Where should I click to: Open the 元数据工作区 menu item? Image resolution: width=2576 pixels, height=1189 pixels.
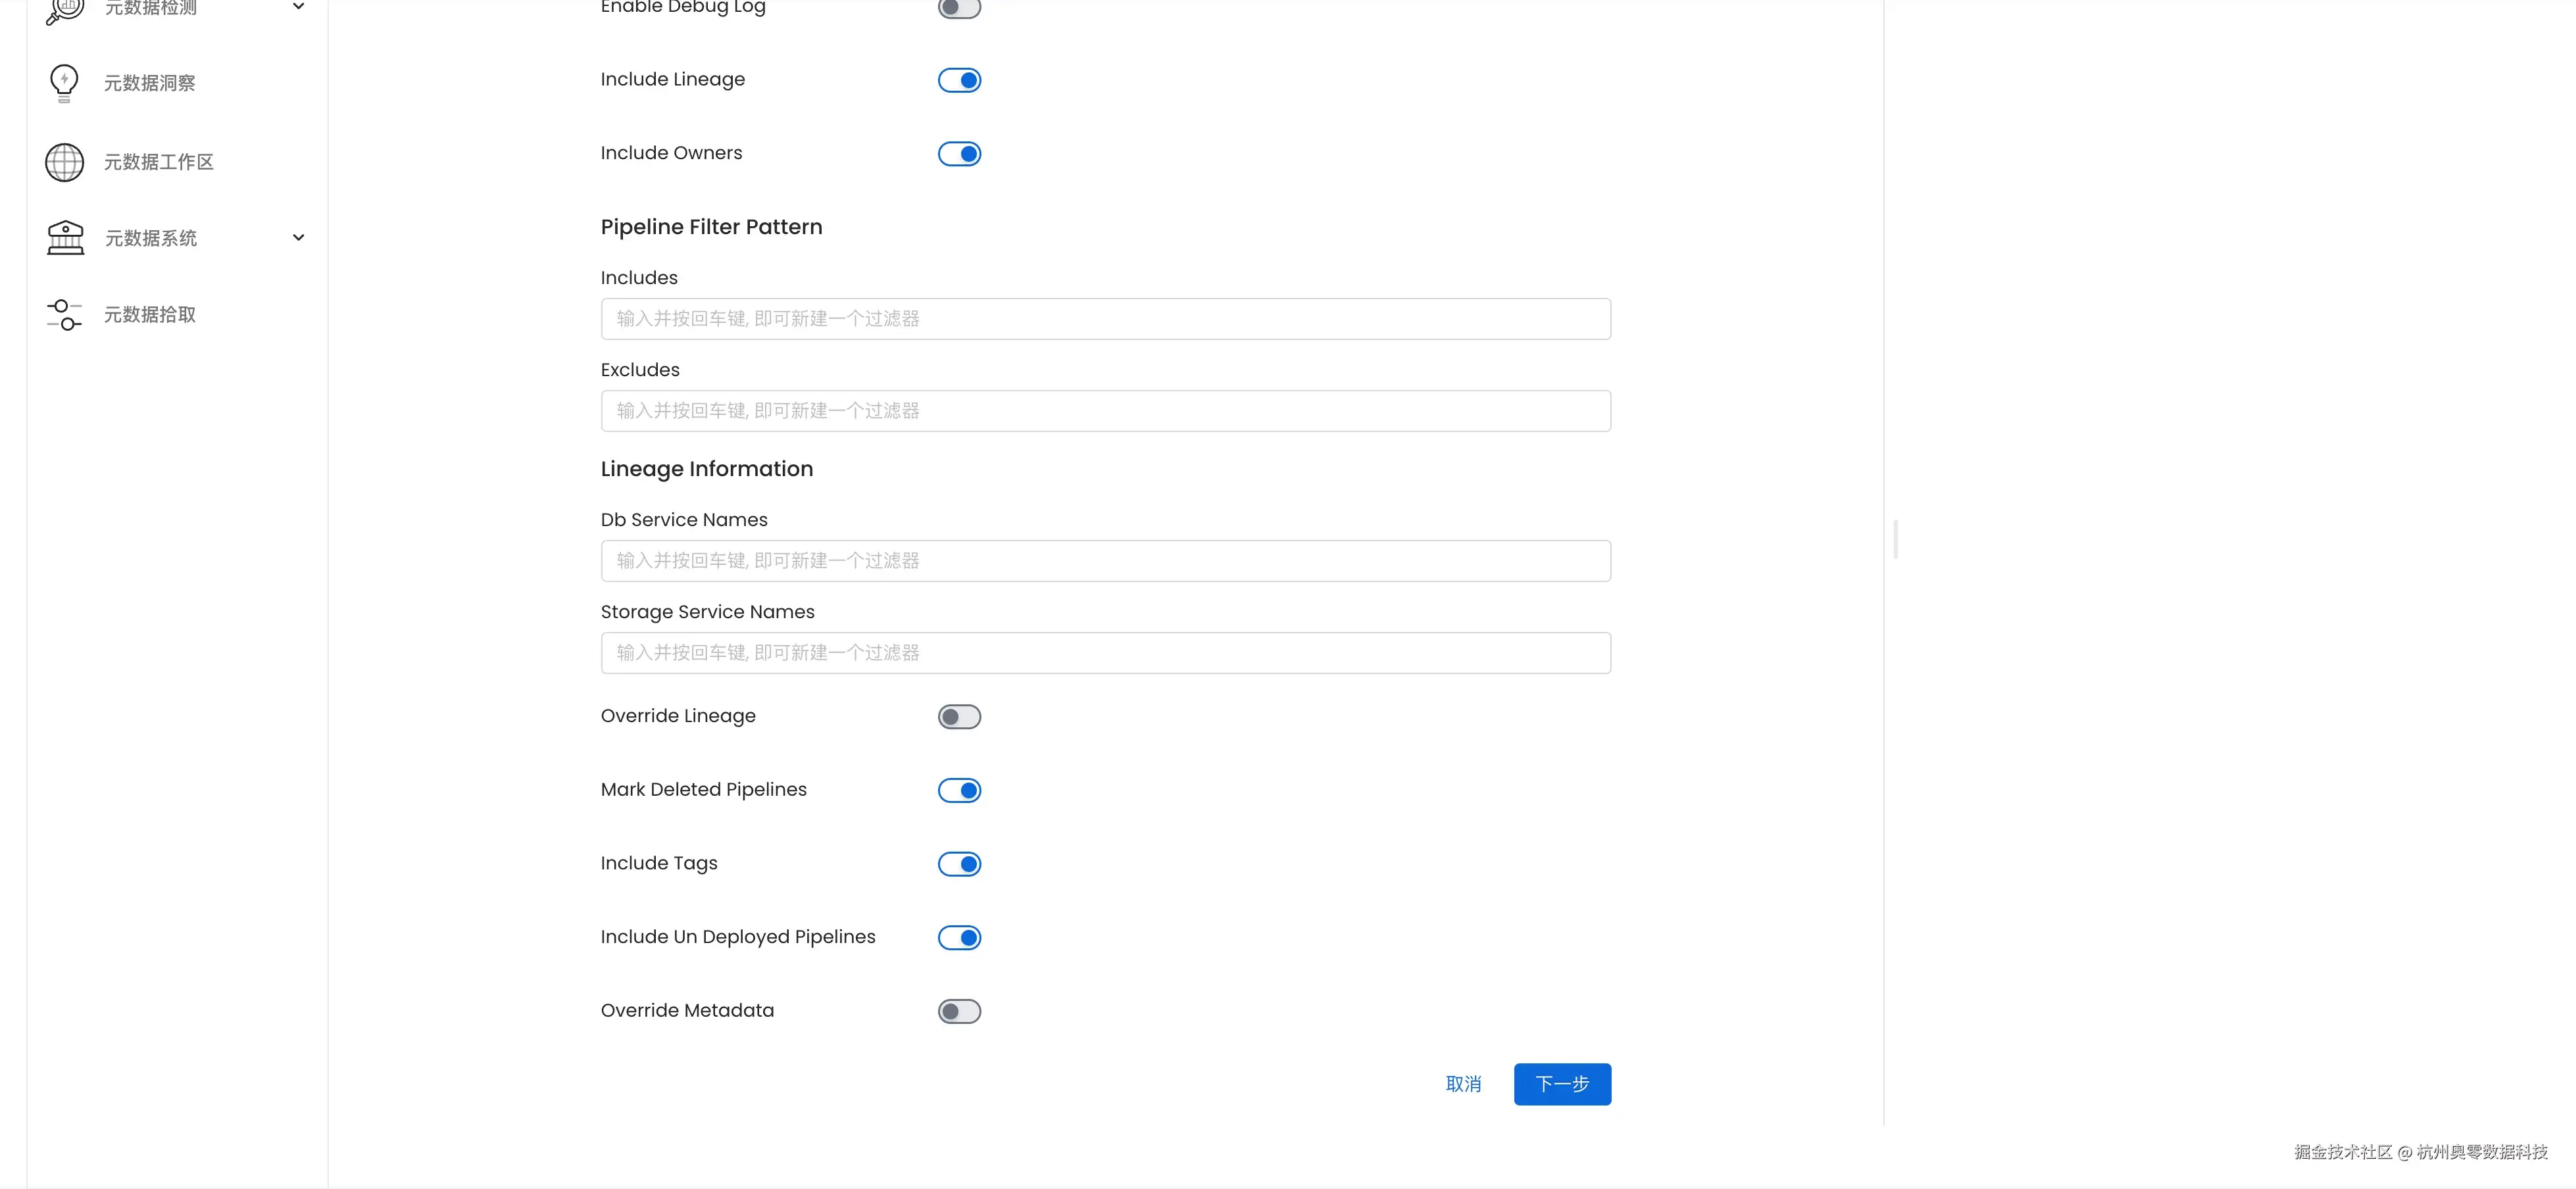click(159, 162)
